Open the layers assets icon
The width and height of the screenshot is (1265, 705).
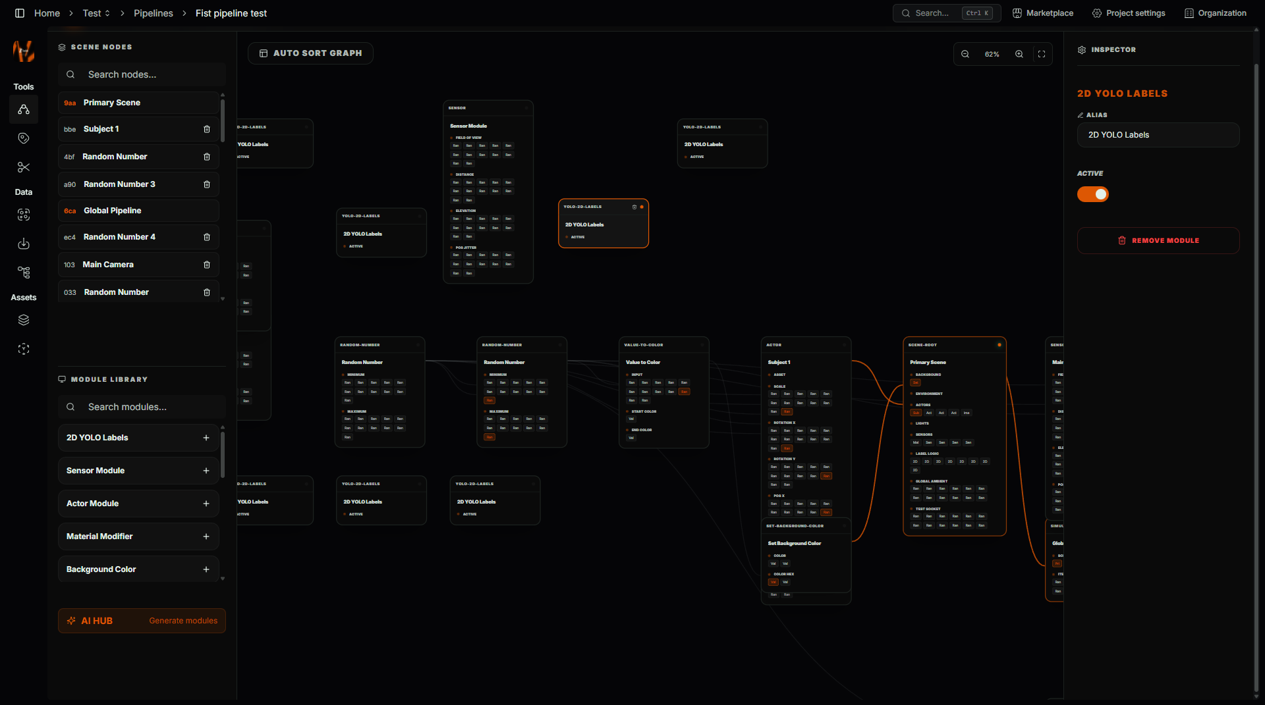coord(24,320)
